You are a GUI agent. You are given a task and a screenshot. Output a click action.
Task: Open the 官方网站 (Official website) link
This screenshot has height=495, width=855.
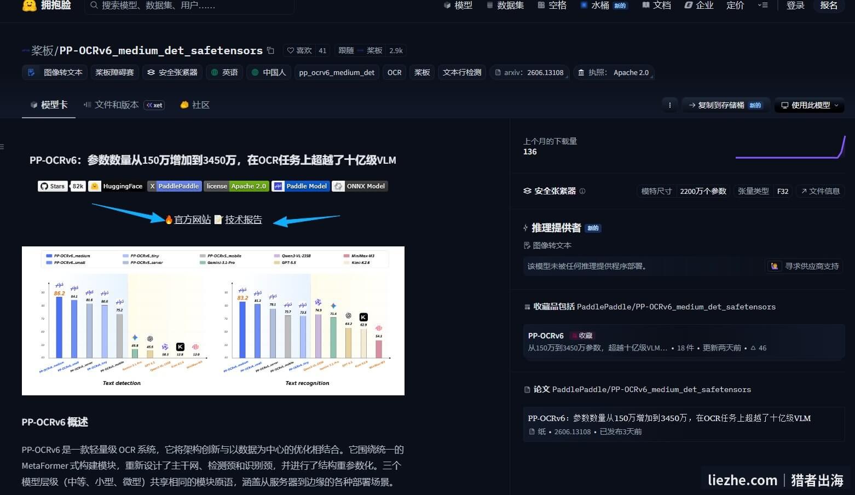pyautogui.click(x=192, y=220)
